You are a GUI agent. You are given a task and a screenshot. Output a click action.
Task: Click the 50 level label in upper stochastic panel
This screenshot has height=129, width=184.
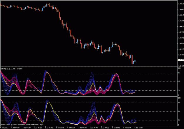tap(179, 82)
